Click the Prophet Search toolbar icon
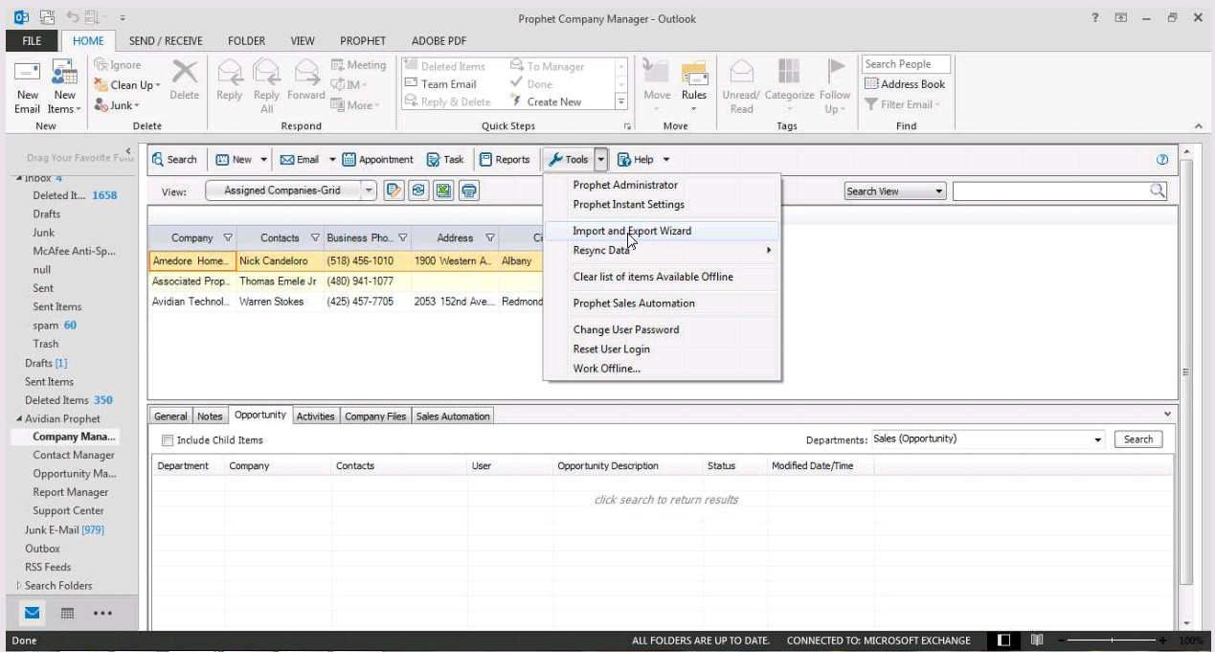 (158, 160)
